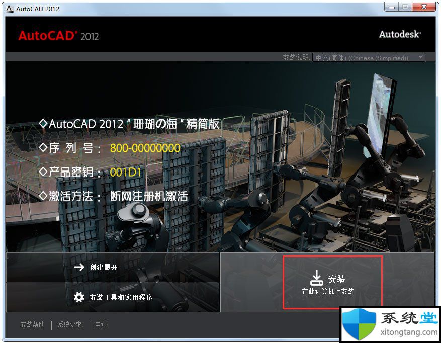This screenshot has height=343, width=441.
Task: Click the 产品密钥 label
Action: click(70, 172)
